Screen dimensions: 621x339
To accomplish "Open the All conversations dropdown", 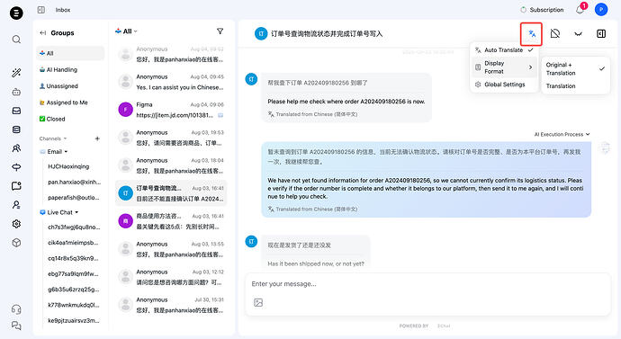I will pos(126,31).
